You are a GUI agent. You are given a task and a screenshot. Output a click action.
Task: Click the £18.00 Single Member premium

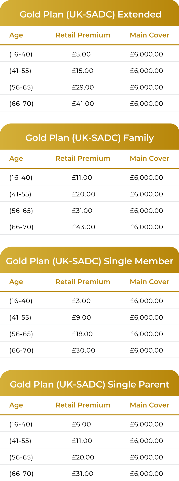82,334
